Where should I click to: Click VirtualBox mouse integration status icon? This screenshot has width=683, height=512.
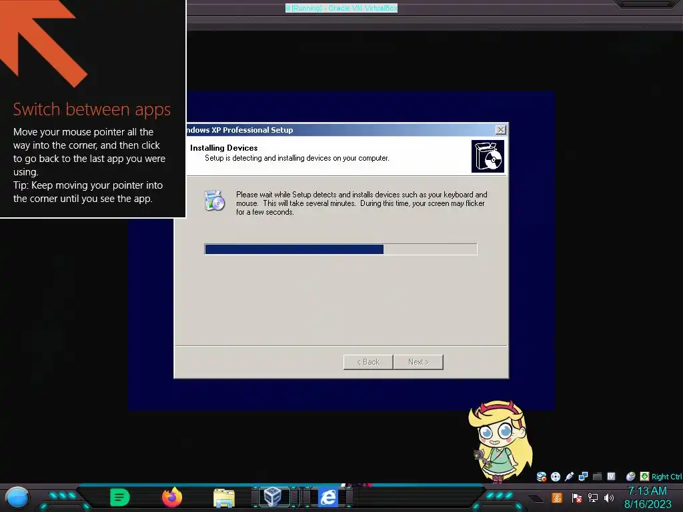tap(630, 477)
